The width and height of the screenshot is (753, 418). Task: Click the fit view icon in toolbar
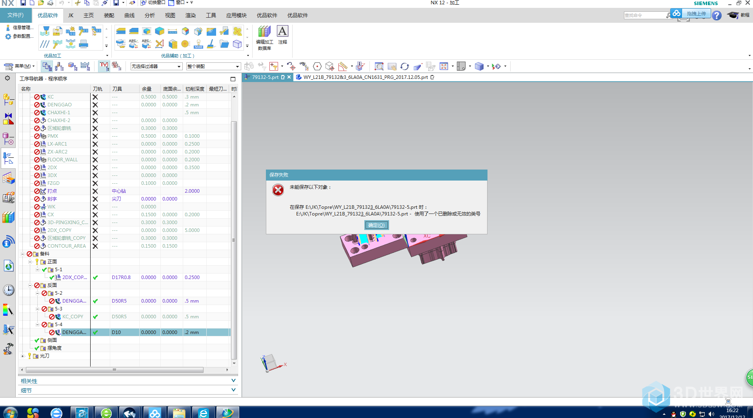click(x=444, y=66)
